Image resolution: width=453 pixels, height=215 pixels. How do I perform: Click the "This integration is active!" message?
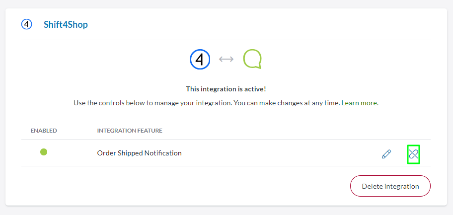(x=226, y=89)
